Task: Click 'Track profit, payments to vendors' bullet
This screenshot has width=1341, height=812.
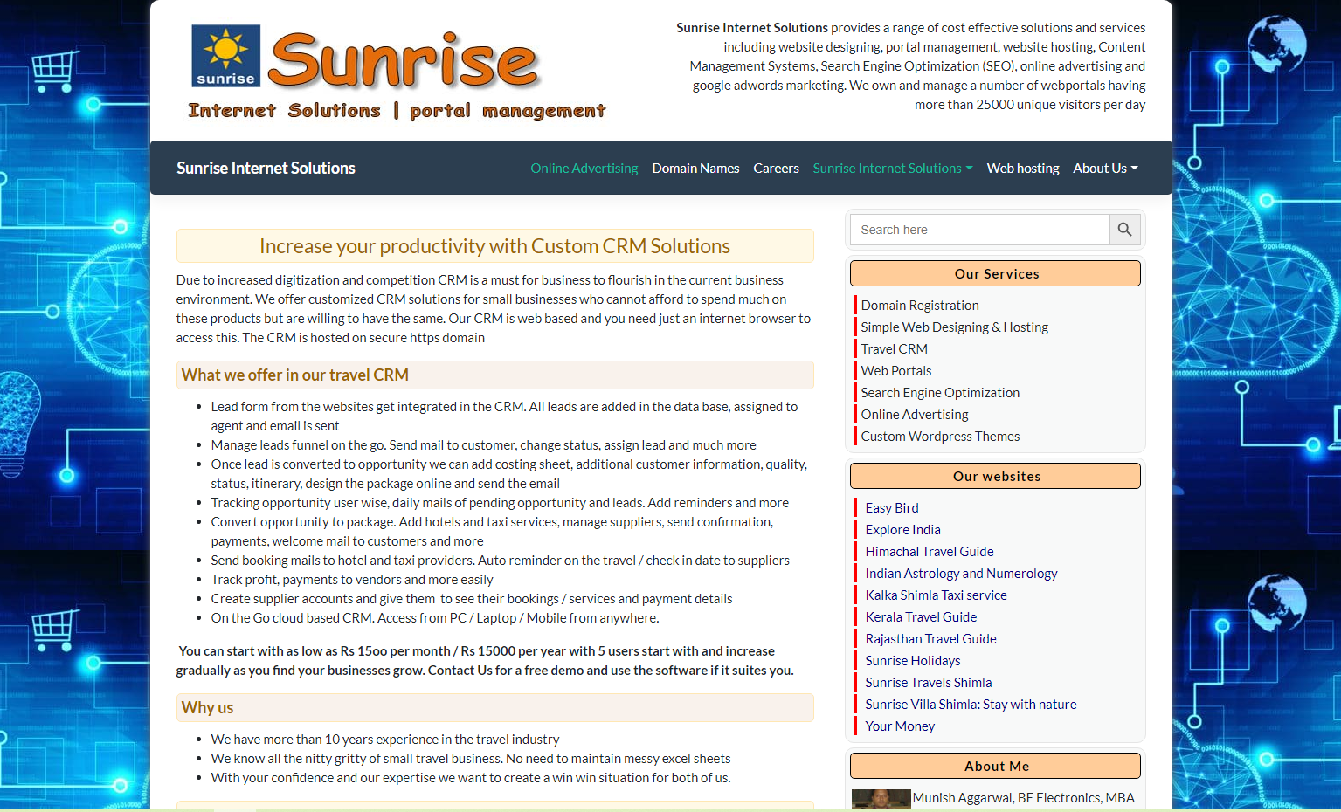Action: click(x=351, y=580)
